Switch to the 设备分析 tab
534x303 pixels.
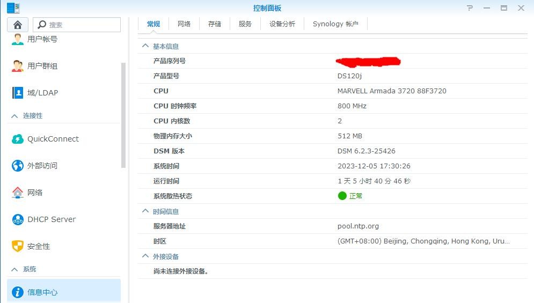pos(282,24)
